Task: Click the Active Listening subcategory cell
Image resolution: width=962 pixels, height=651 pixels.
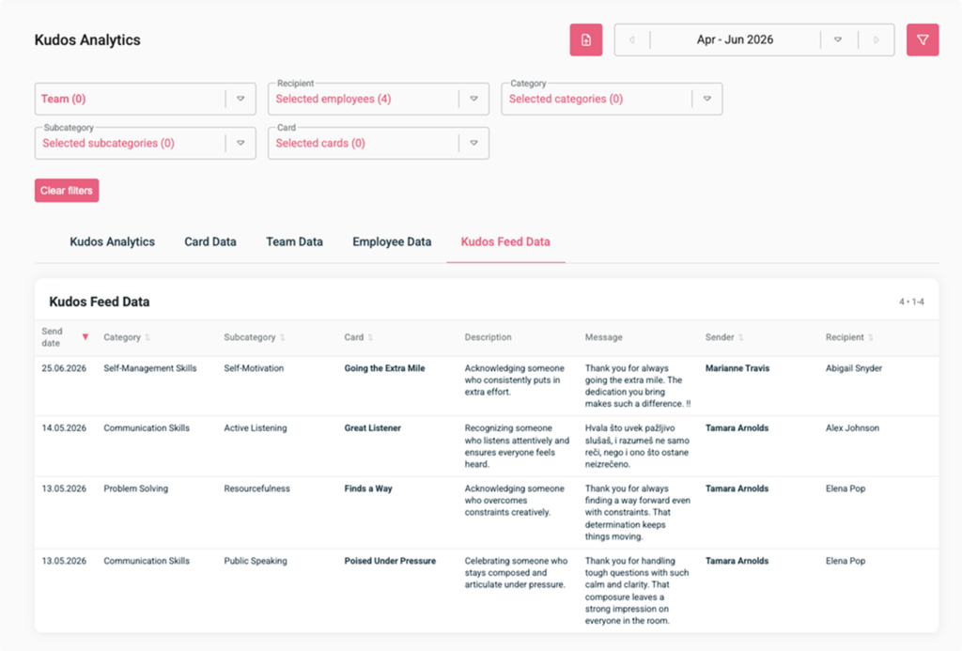Action: pos(256,428)
